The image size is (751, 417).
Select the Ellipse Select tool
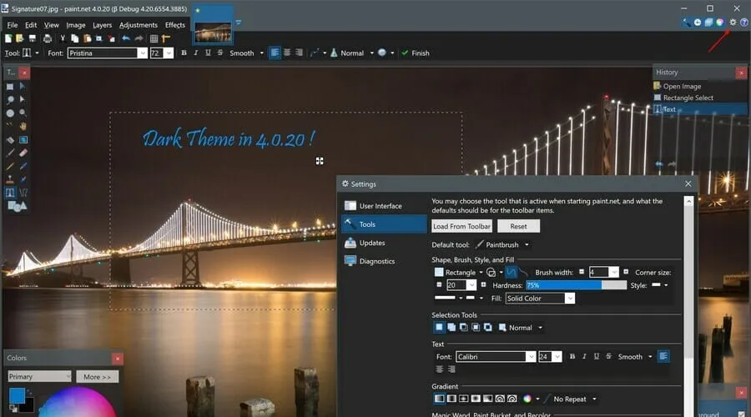point(10,113)
